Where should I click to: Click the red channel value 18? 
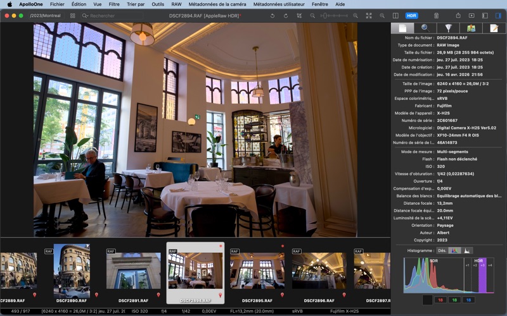click(x=440, y=300)
